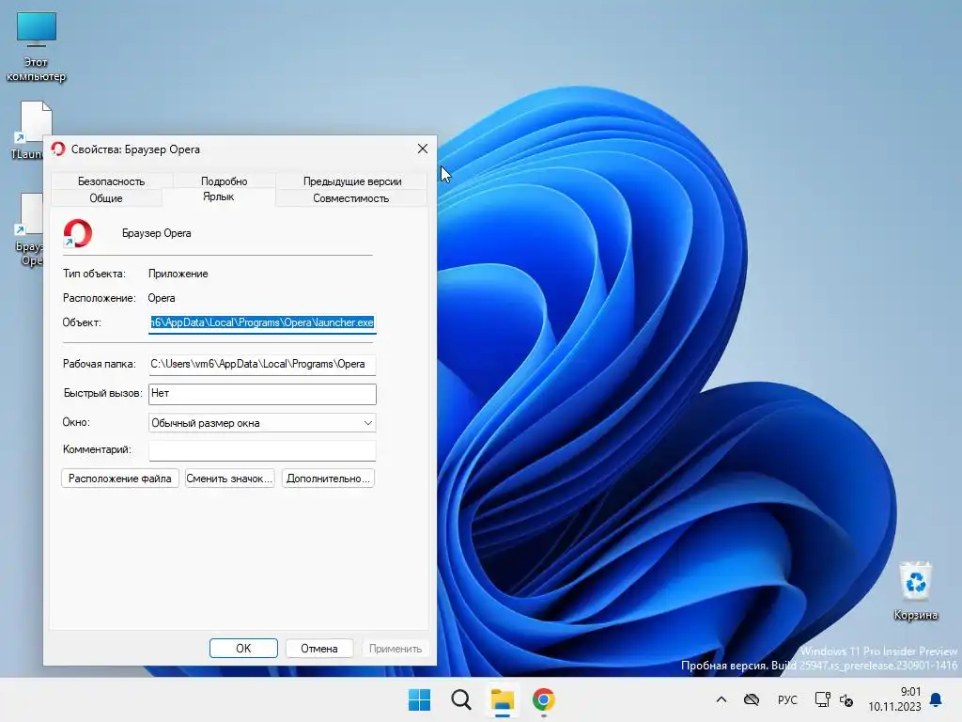
Task: Switch to the Безопасность tab
Action: (x=111, y=181)
